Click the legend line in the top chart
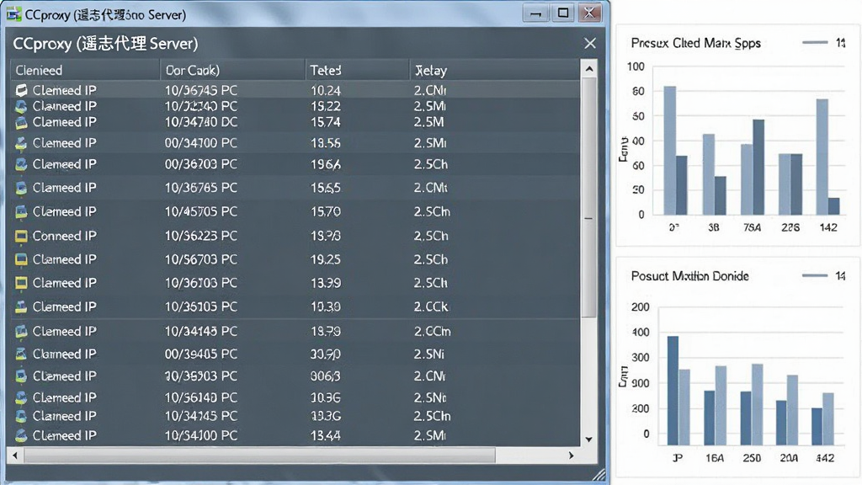Screen dimensions: 862x485 pyautogui.click(x=815, y=42)
